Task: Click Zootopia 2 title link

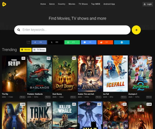Action: pos(133,94)
